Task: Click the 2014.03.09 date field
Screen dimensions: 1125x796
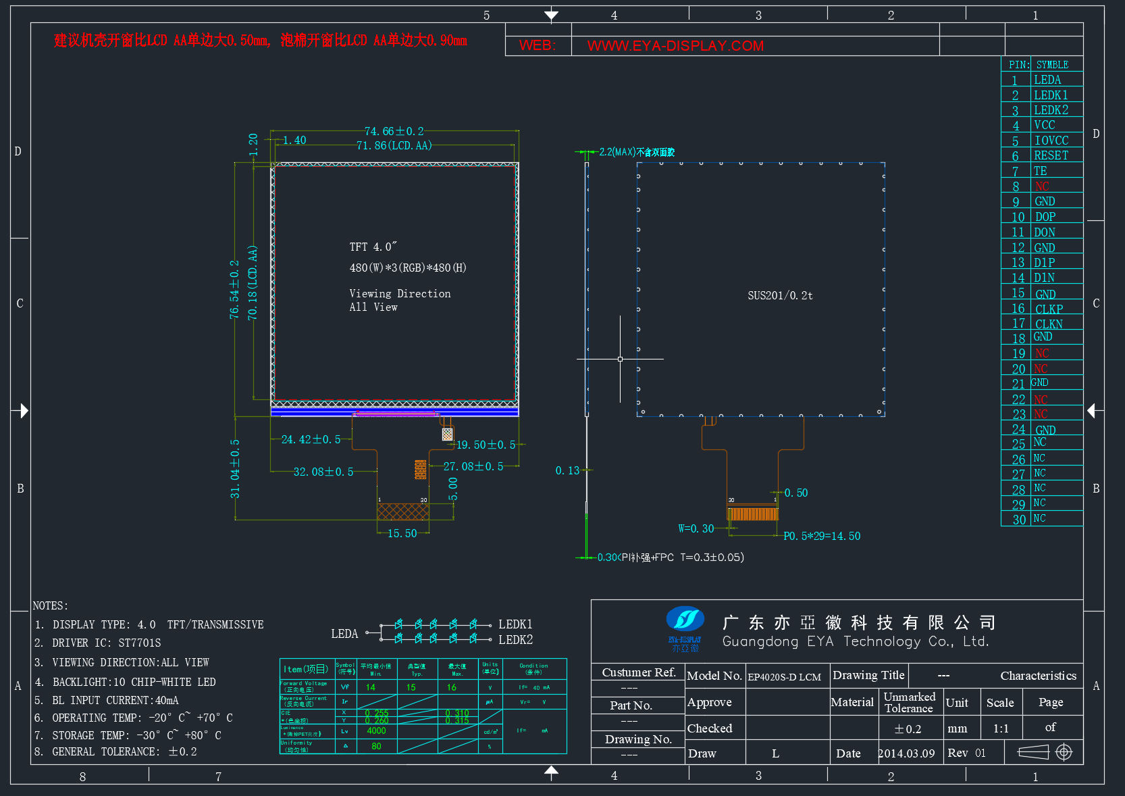Action: click(906, 753)
